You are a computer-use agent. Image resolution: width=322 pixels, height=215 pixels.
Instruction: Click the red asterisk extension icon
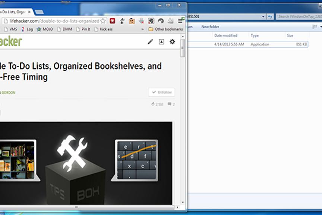[x=112, y=21]
